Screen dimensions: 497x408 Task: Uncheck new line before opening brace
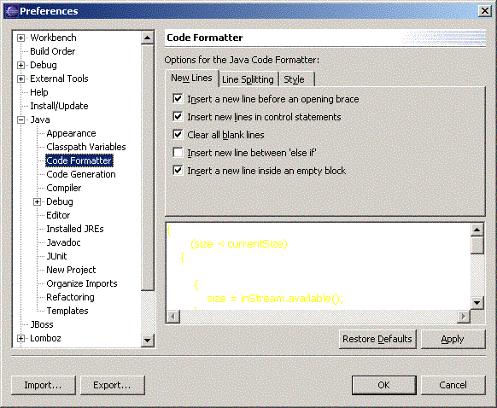pos(178,98)
